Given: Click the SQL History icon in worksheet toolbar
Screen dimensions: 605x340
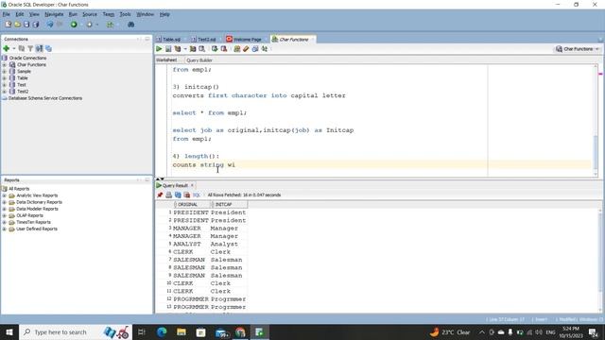Looking at the screenshot, I should point(255,49).
